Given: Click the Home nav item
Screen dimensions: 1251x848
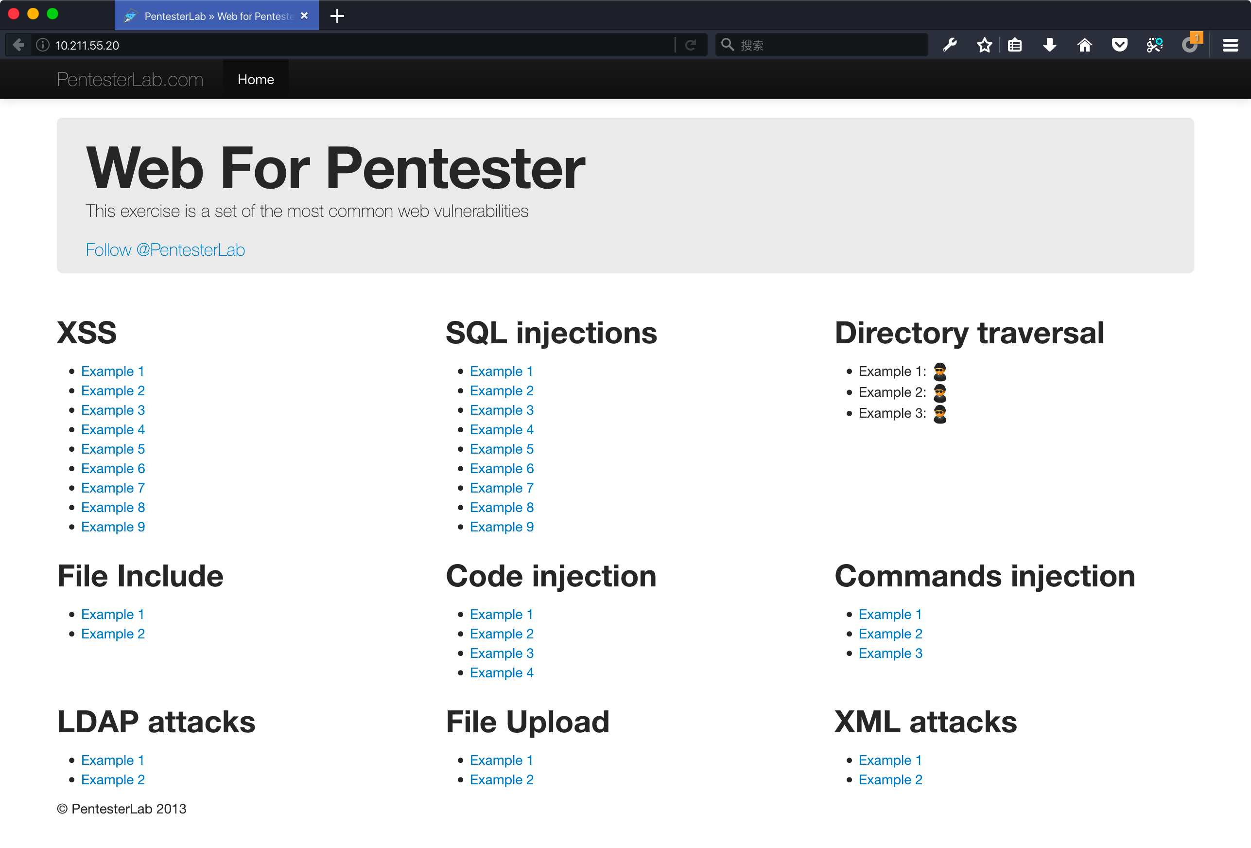Looking at the screenshot, I should pos(256,79).
